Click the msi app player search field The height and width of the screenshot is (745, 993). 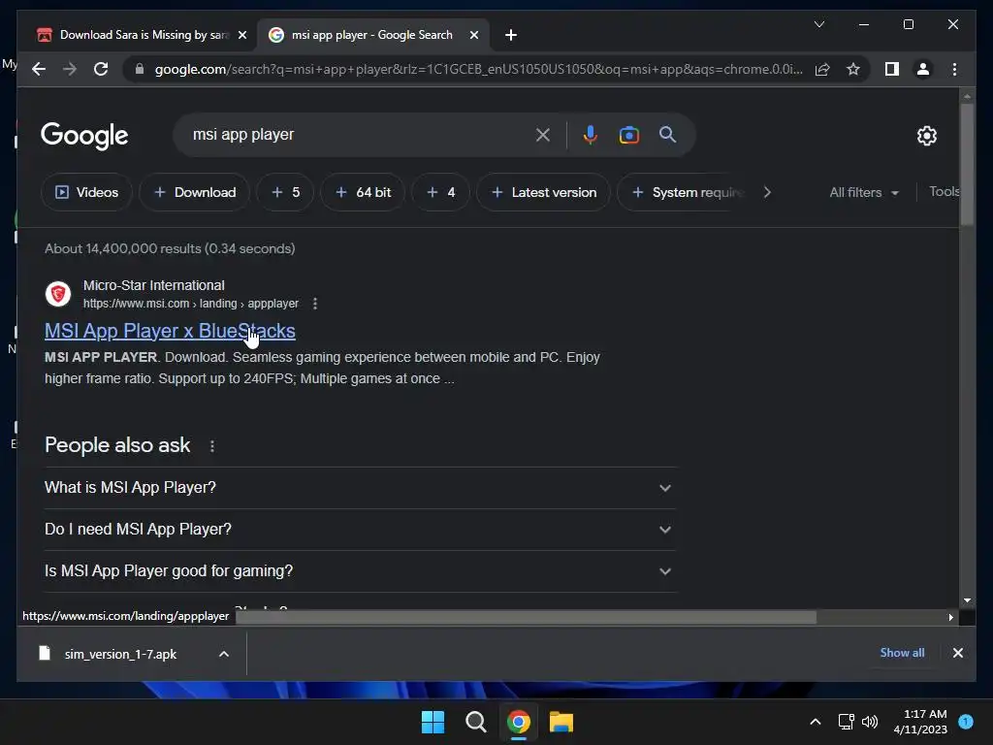[361, 135]
